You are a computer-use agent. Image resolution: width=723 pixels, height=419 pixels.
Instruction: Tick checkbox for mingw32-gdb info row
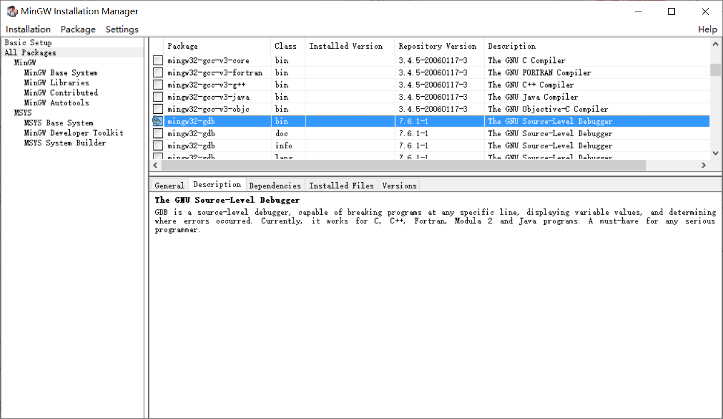157,146
